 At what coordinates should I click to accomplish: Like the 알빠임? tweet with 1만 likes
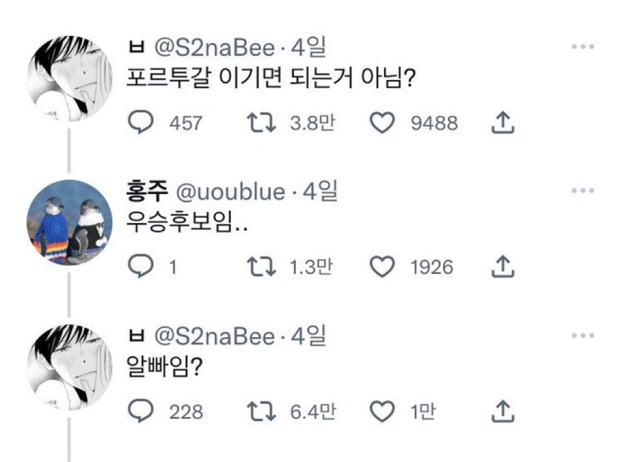(x=384, y=410)
